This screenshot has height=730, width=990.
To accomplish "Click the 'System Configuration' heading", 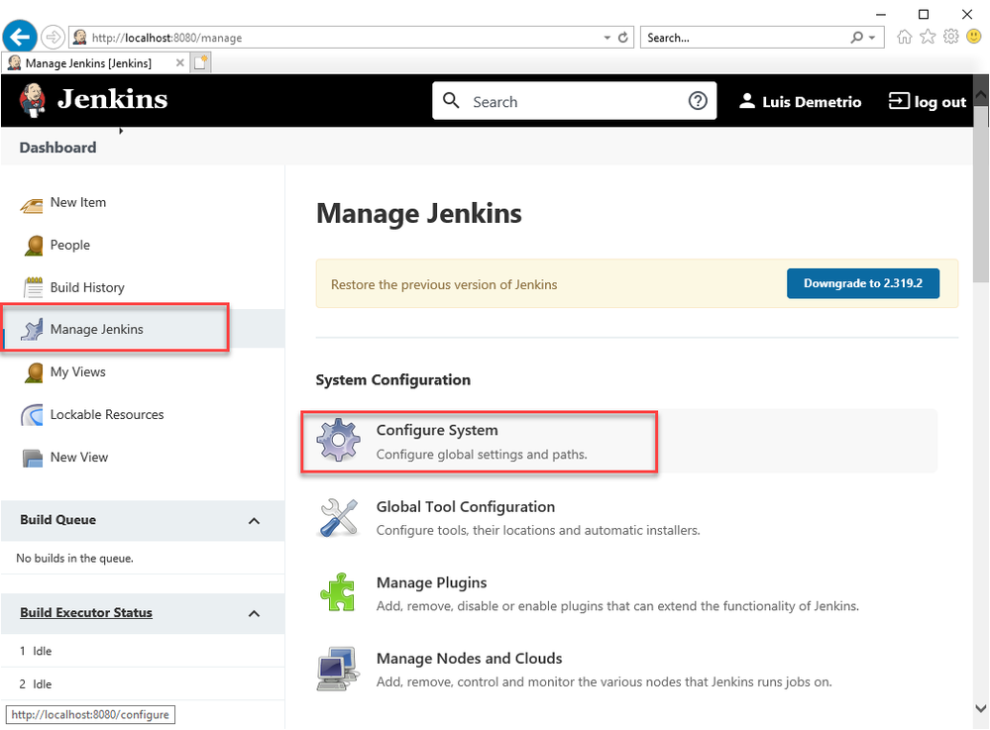I will pos(392,379).
